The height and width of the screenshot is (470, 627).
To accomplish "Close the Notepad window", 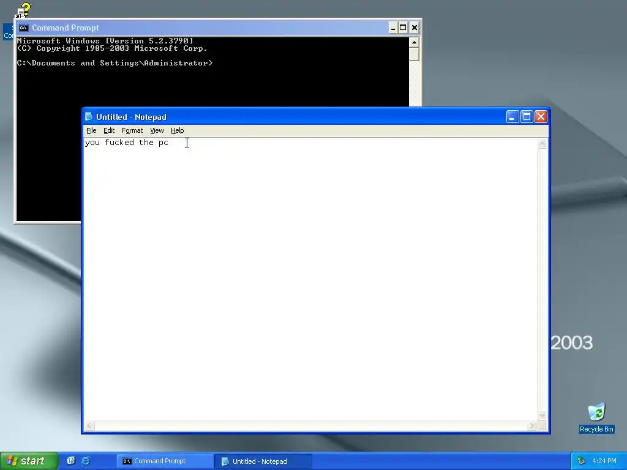I will (x=541, y=117).
